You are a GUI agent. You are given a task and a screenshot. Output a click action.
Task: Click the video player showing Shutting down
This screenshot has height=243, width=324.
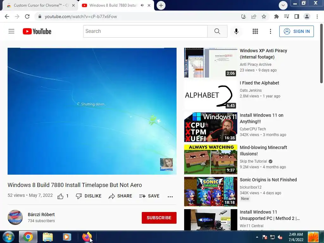click(x=92, y=111)
